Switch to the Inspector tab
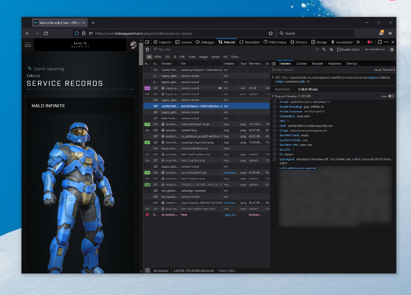This screenshot has width=411, height=295. pyautogui.click(x=163, y=42)
